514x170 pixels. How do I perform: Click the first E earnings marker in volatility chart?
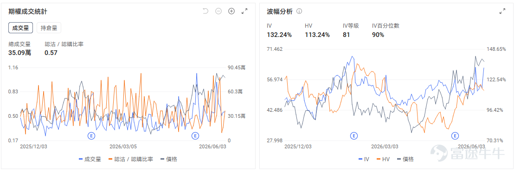(353, 135)
